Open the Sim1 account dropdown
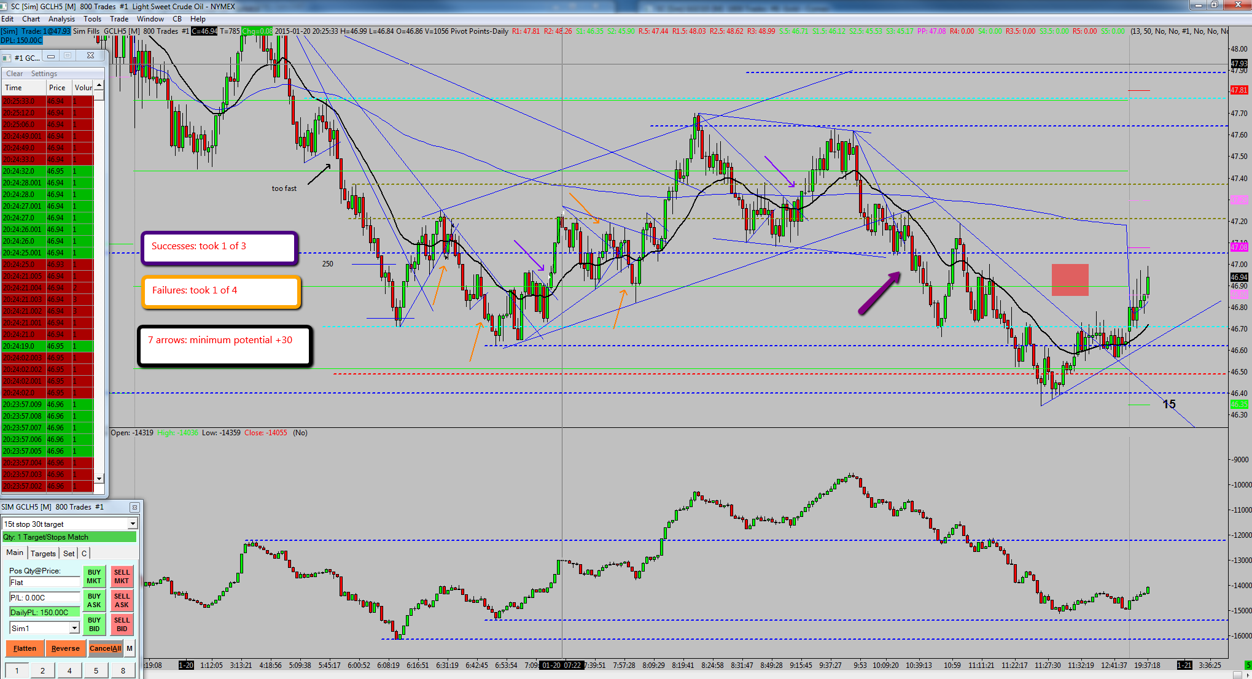 click(x=74, y=628)
